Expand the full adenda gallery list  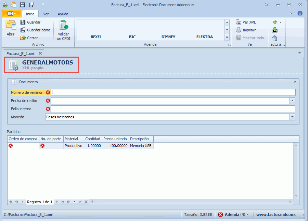(227, 37)
